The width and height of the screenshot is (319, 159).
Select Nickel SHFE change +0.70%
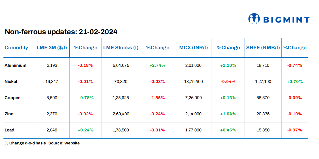point(295,81)
